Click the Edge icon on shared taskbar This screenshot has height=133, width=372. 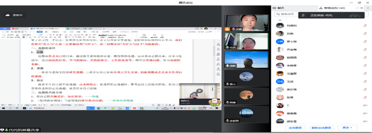[x=99, y=108]
